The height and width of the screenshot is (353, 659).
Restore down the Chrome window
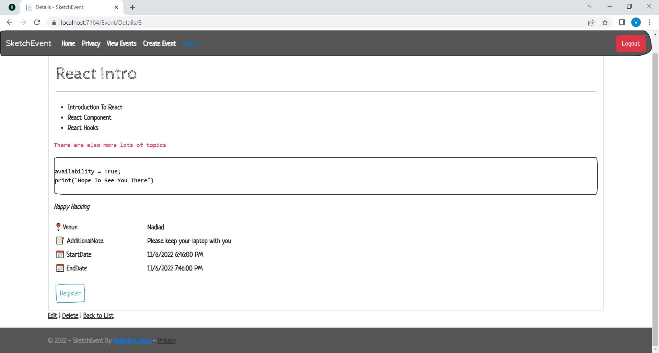[629, 7]
